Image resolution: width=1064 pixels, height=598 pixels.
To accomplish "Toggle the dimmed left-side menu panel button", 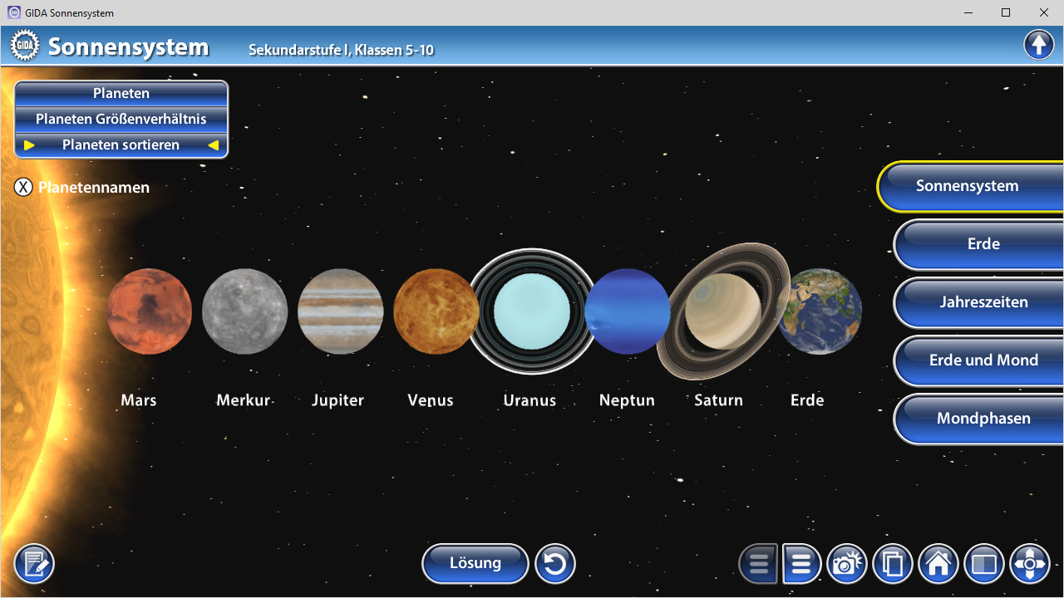I will 758,565.
